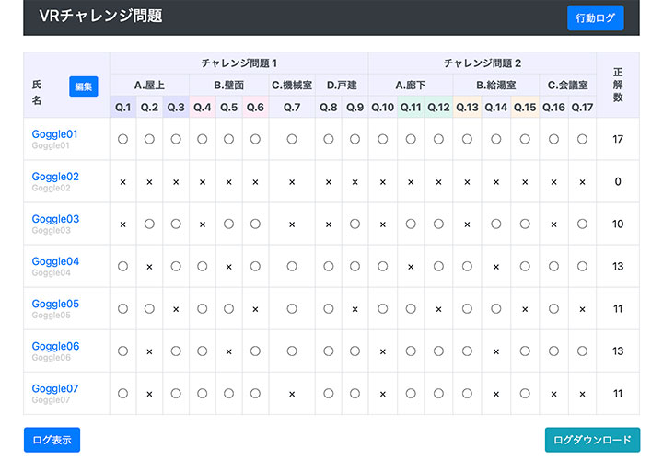Click the D.戸建 section header
The image size is (663, 460).
342,86
